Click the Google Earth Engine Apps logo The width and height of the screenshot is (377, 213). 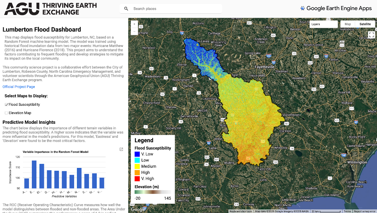(x=336, y=8)
